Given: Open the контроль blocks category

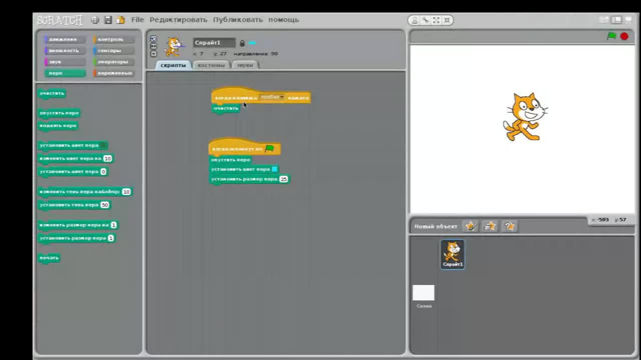Looking at the screenshot, I should (x=113, y=39).
